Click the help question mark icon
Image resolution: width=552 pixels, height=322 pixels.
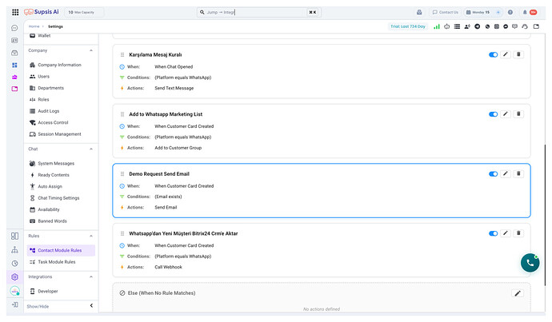pos(510,12)
